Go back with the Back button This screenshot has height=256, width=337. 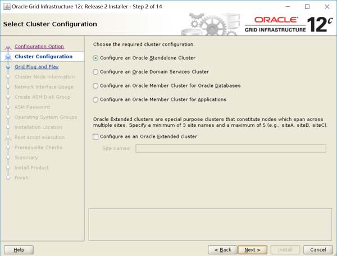[222, 250]
